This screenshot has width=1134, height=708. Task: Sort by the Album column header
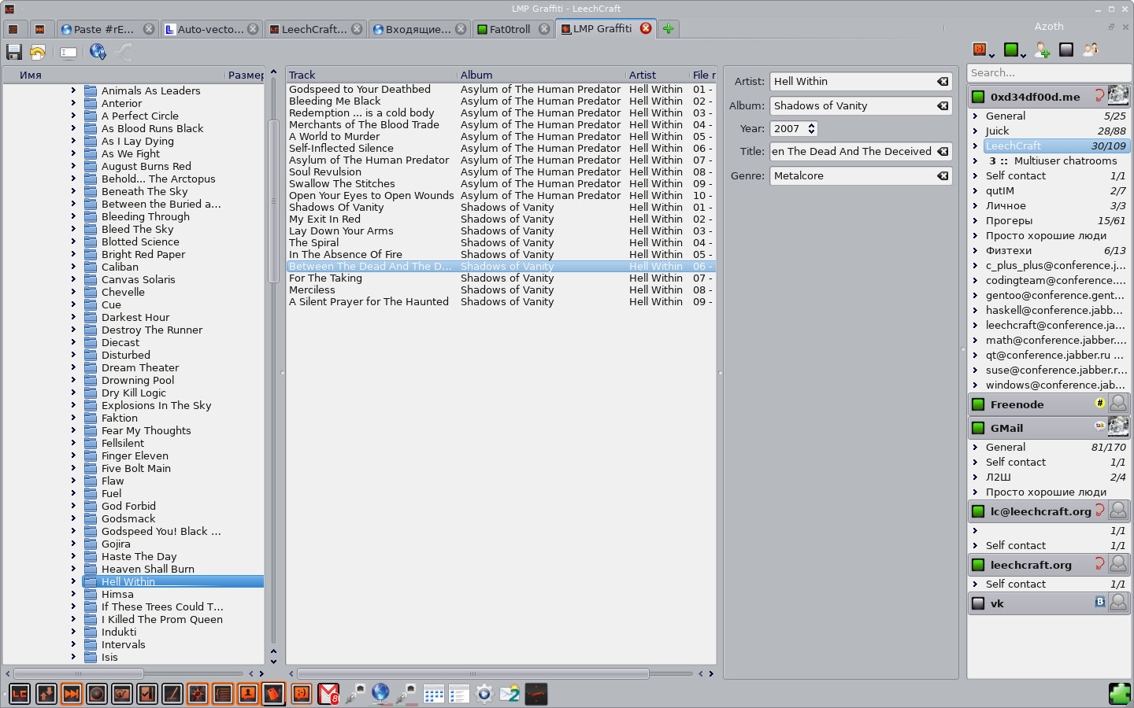click(x=542, y=75)
